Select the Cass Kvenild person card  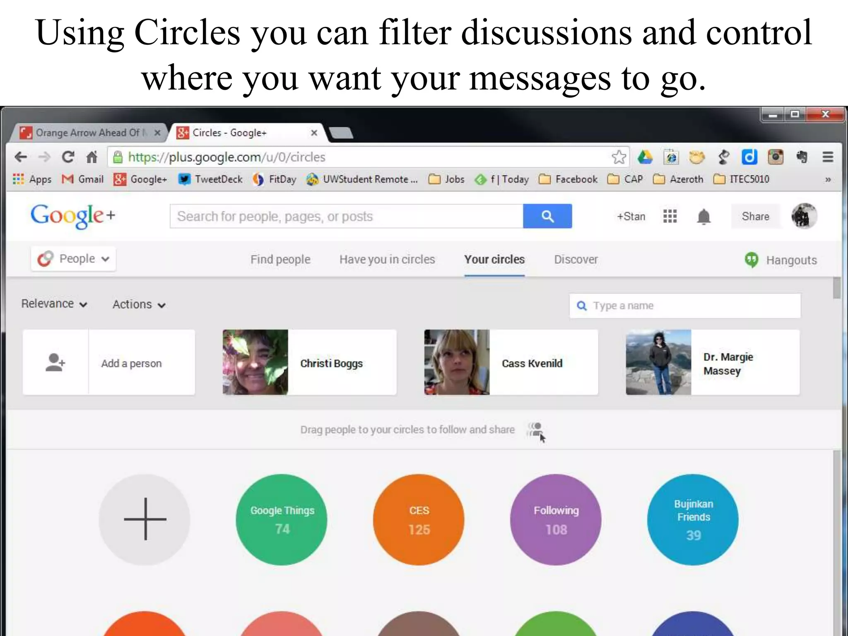point(511,362)
